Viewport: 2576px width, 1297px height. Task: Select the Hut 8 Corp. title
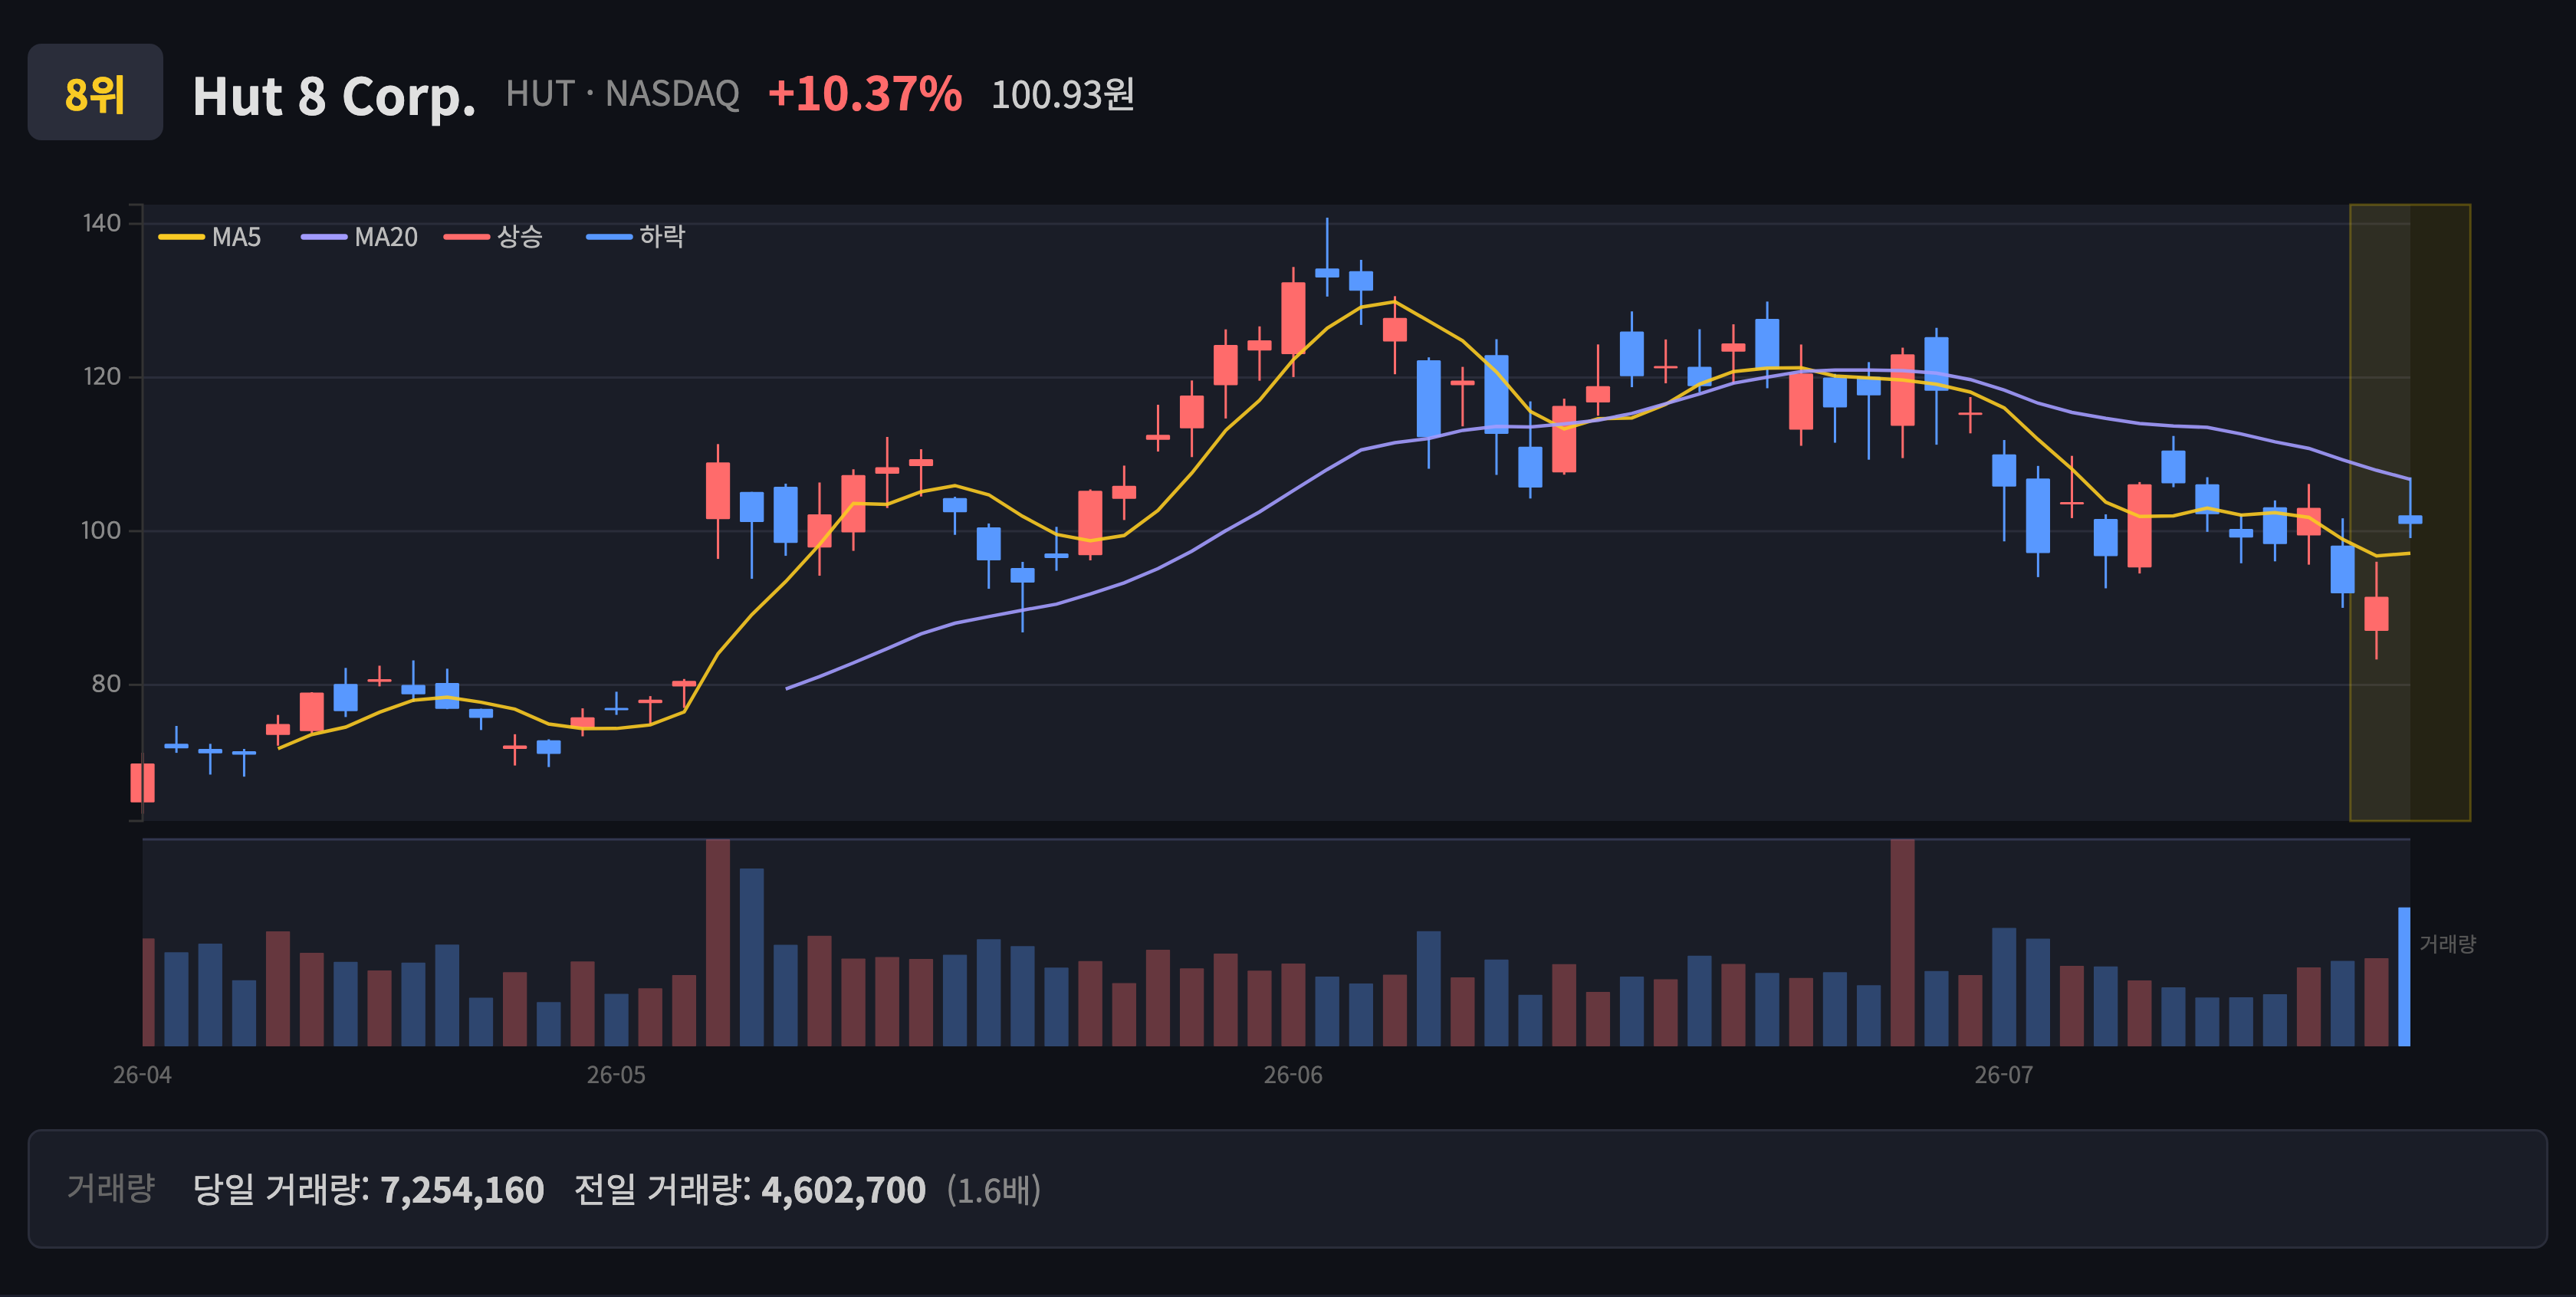(334, 96)
